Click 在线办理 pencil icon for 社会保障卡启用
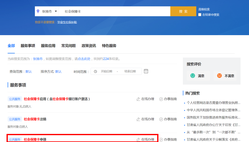This screenshot has height=142, width=249. click(138, 99)
